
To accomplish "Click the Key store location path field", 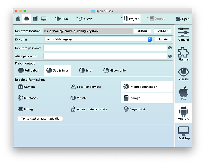I will point(88,31).
